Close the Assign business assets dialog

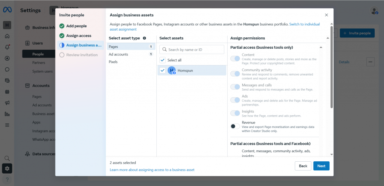(x=327, y=15)
